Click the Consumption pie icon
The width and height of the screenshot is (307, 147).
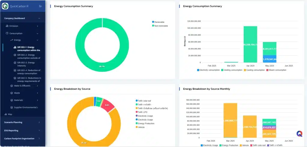click(x=7, y=33)
